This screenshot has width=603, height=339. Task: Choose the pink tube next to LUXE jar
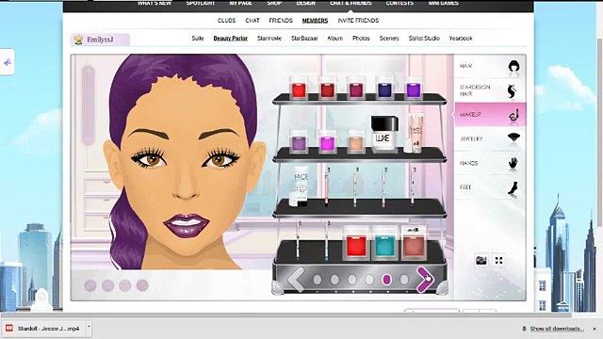point(416,132)
